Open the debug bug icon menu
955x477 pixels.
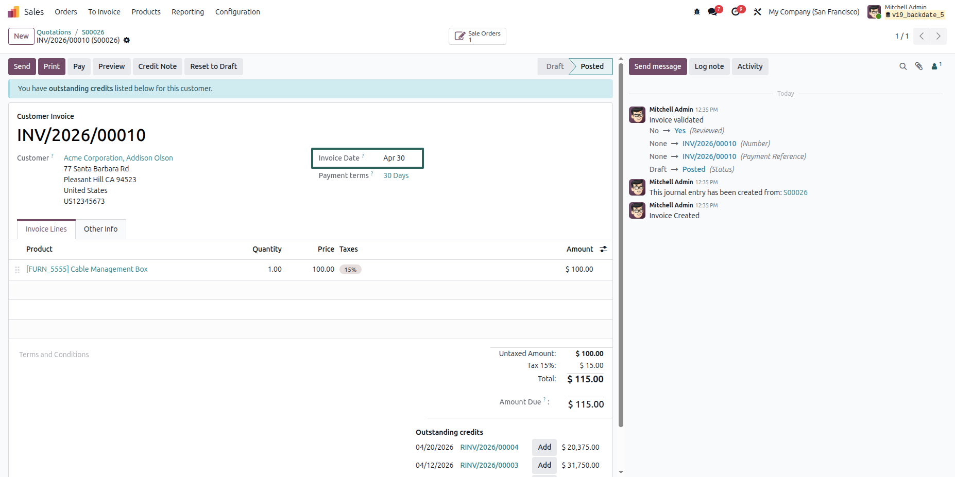pos(697,12)
